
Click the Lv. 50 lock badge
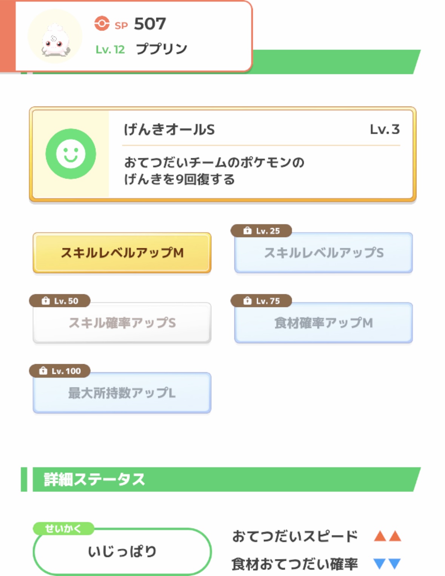pos(60,301)
